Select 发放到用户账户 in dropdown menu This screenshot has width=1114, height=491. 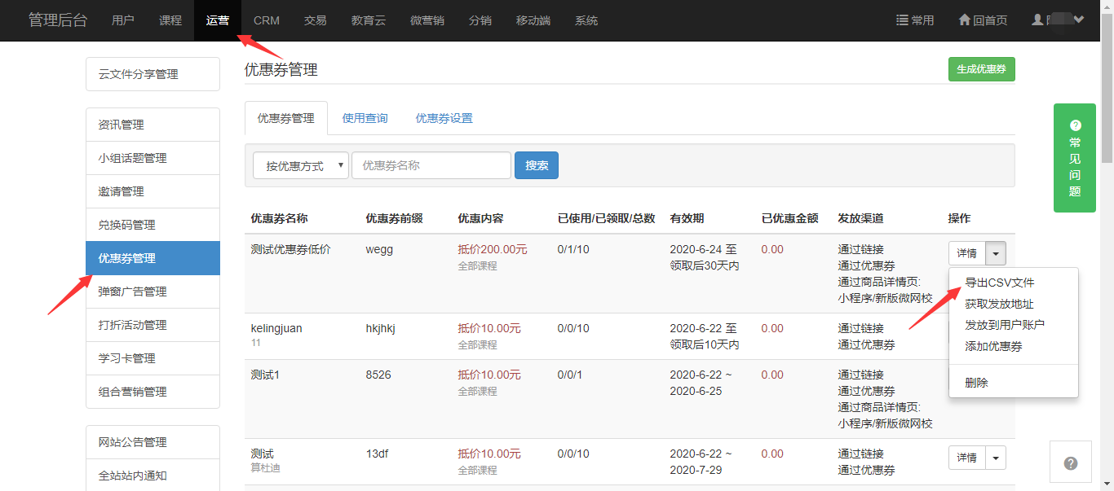click(1004, 325)
